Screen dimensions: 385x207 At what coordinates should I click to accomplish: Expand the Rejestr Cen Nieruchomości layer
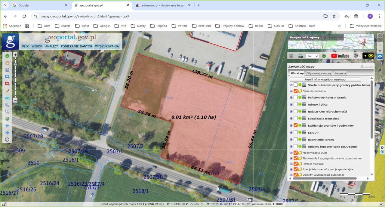(291, 112)
